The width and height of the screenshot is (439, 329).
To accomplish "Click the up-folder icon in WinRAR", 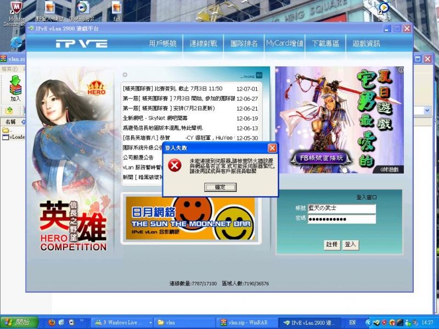I will coord(9,110).
